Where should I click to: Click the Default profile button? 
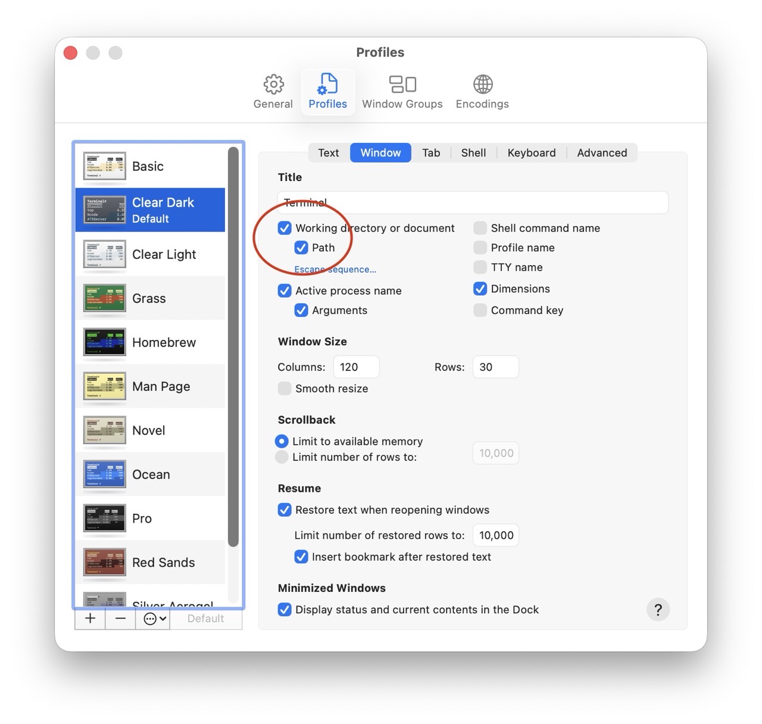206,619
